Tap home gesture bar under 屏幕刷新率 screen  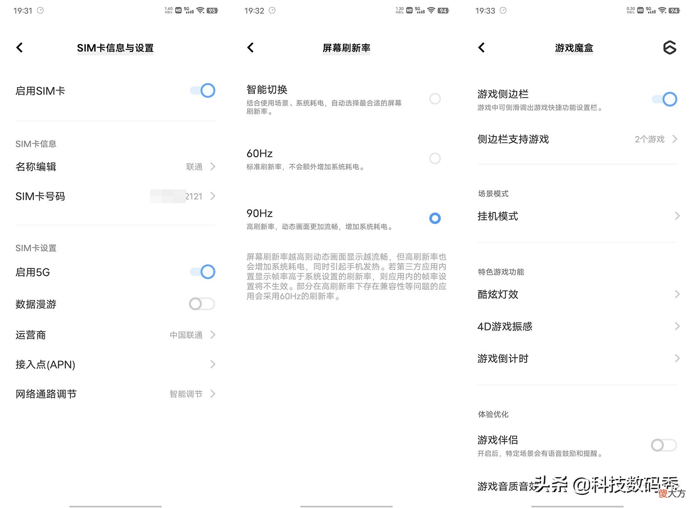[x=346, y=506]
